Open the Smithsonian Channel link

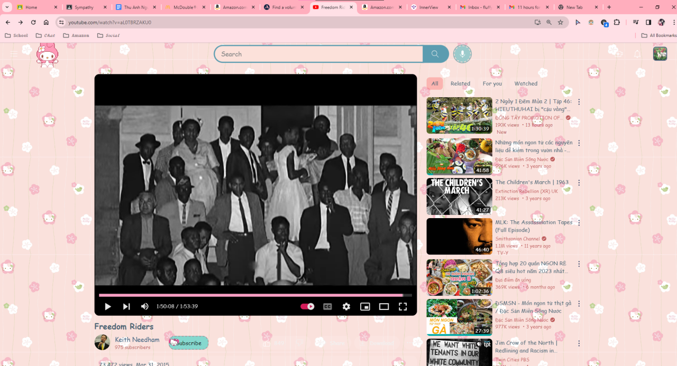pyautogui.click(x=517, y=239)
